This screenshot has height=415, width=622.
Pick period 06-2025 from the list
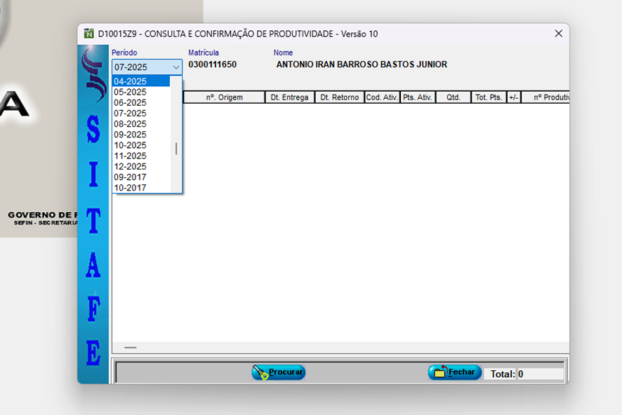(x=140, y=102)
